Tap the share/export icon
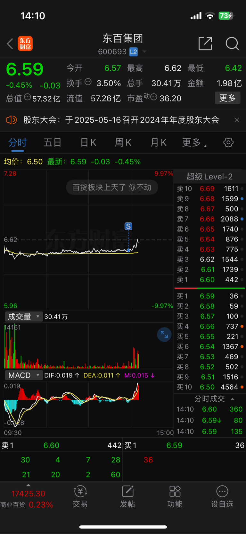The width and height of the screenshot is (246, 534). [x=205, y=43]
